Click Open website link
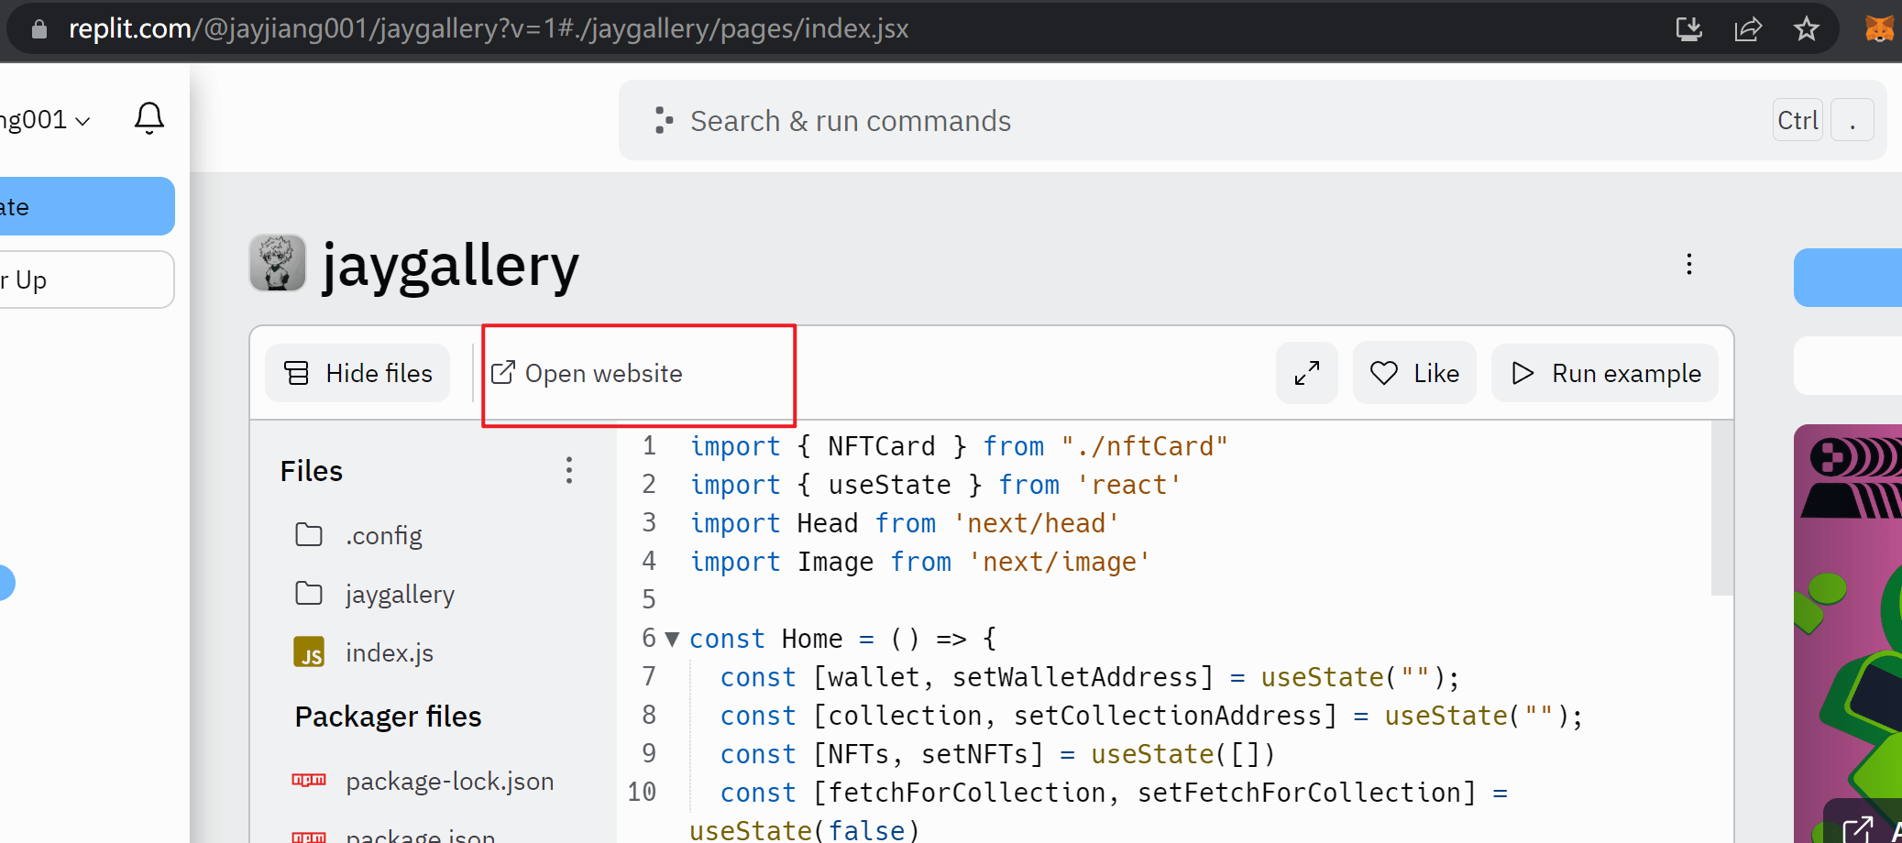The height and width of the screenshot is (843, 1902). click(588, 374)
